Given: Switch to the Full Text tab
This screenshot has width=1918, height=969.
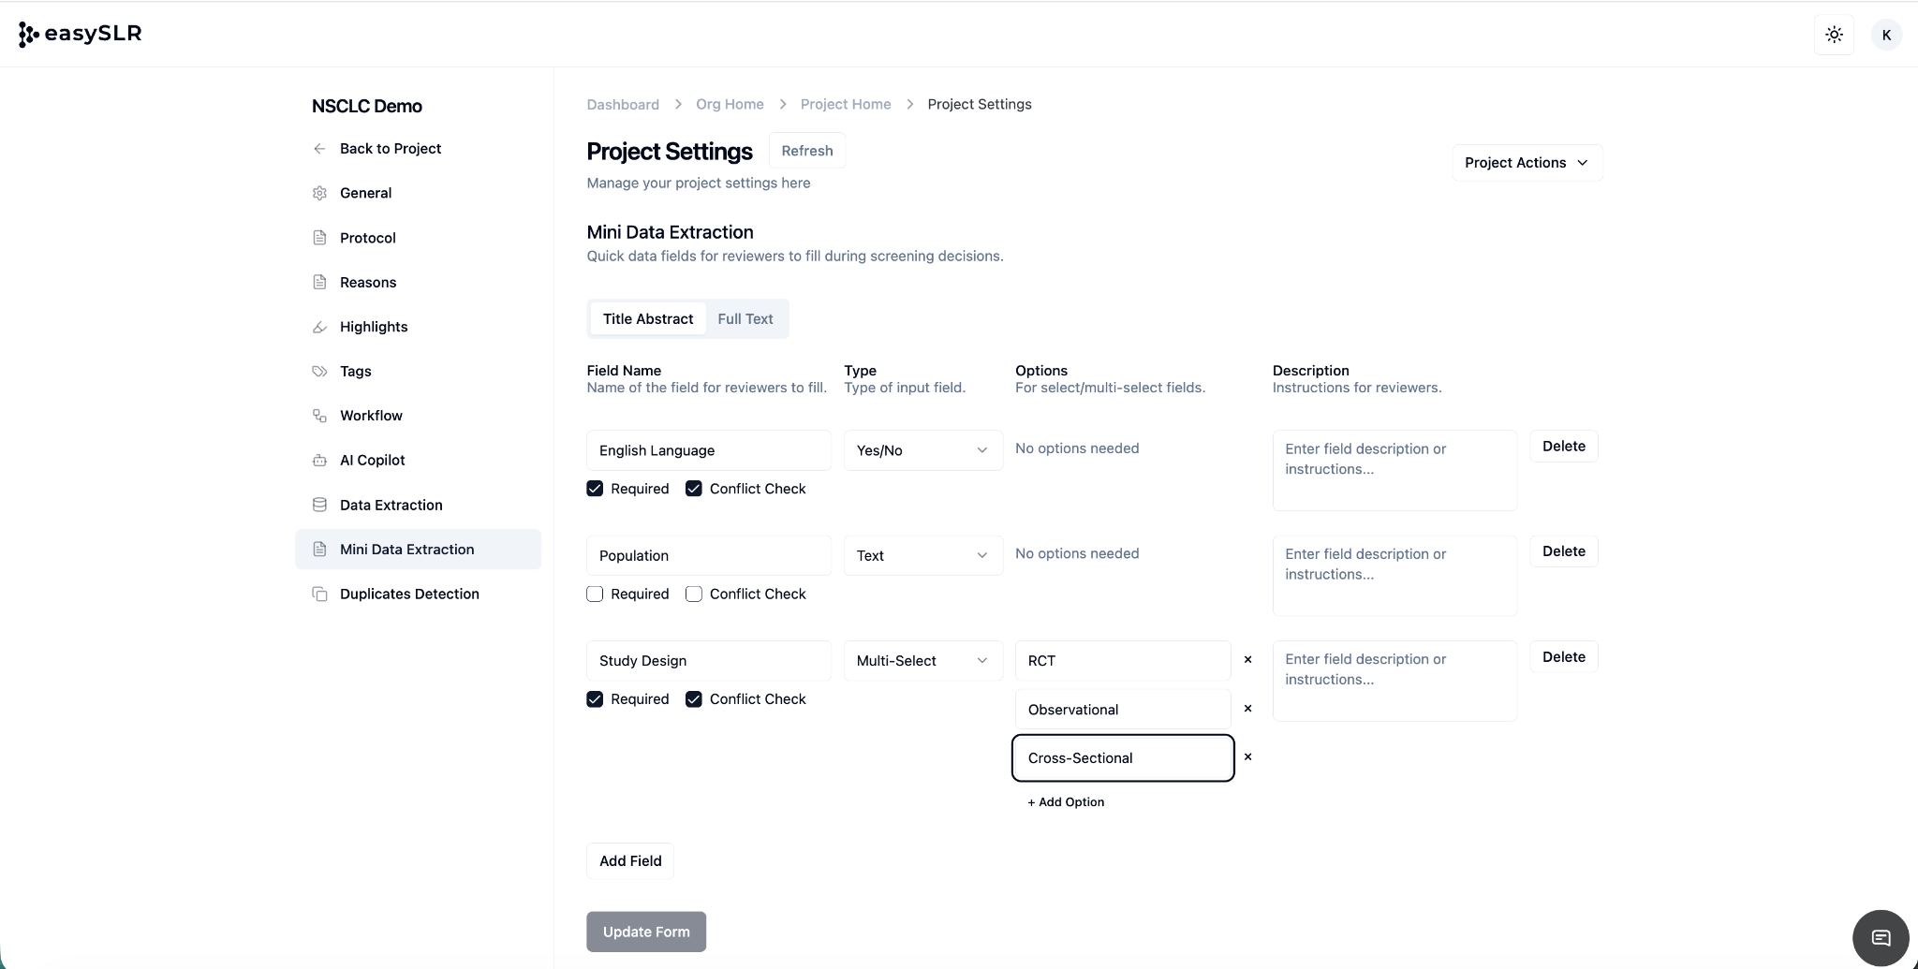Looking at the screenshot, I should click(745, 319).
